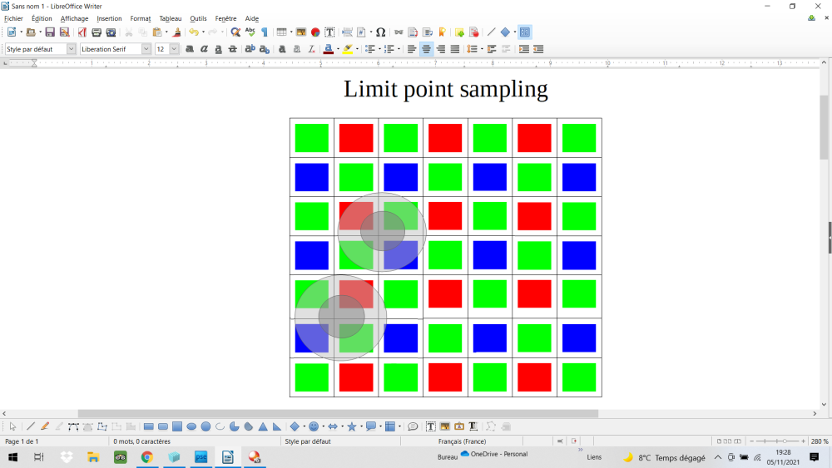Click the Save document icon
The width and height of the screenshot is (832, 468).
click(50, 32)
